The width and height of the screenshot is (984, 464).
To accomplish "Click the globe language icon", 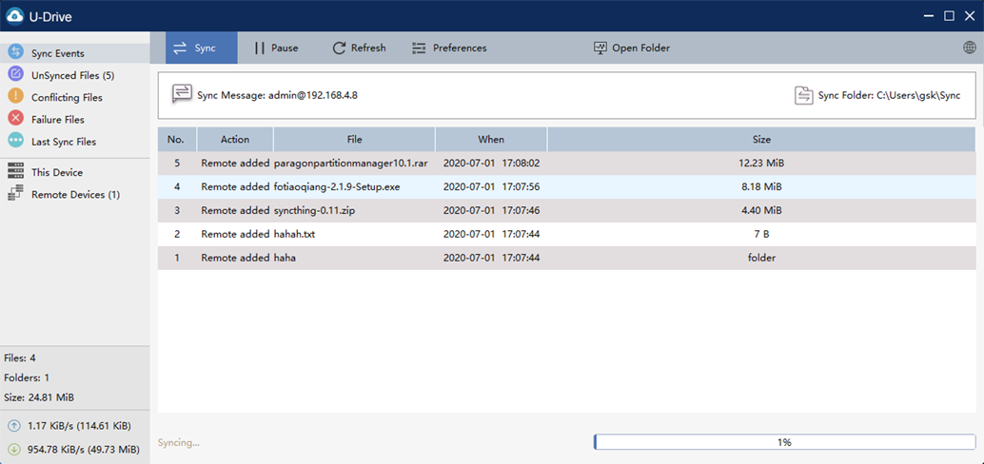I will pyautogui.click(x=970, y=48).
